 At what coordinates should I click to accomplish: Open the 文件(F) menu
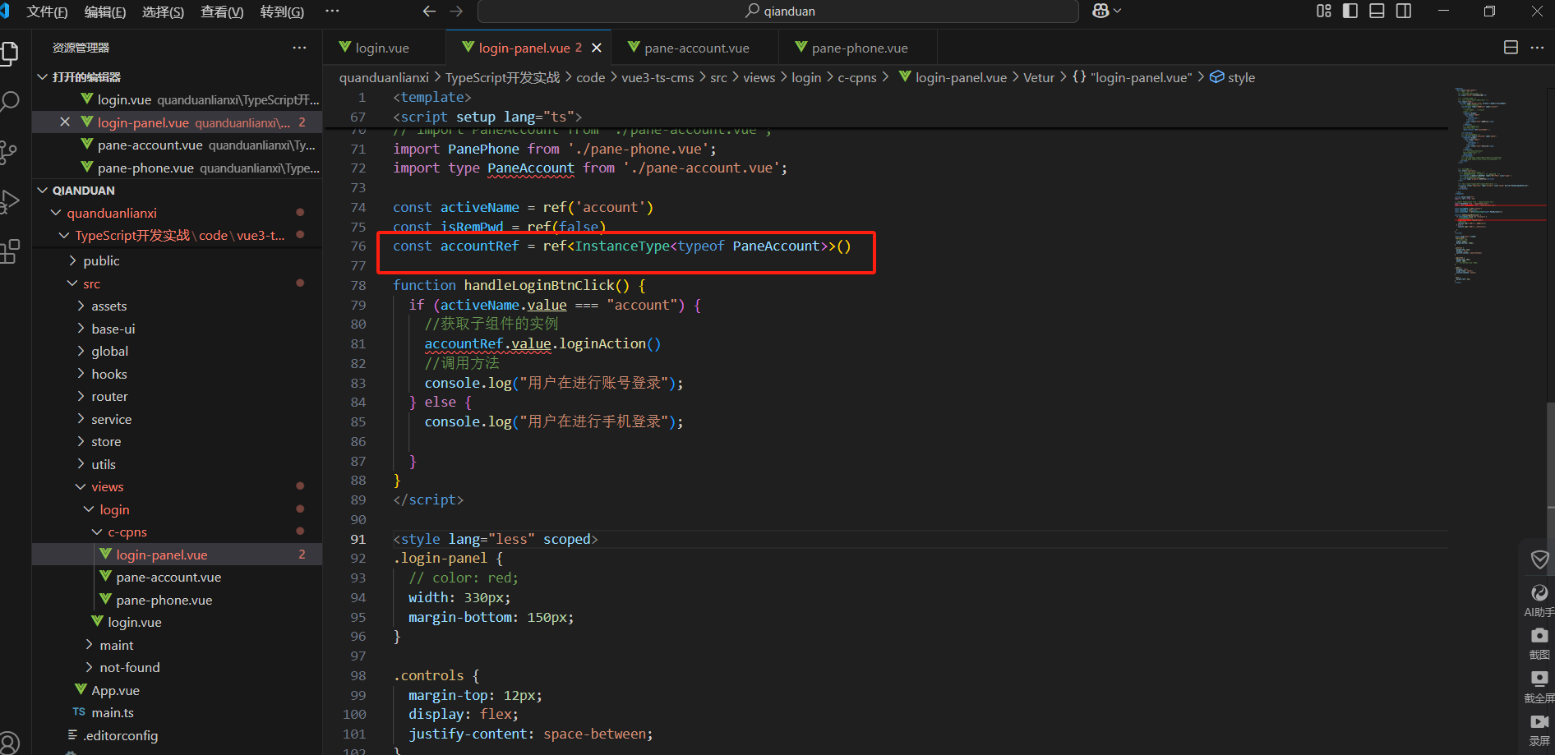click(47, 12)
